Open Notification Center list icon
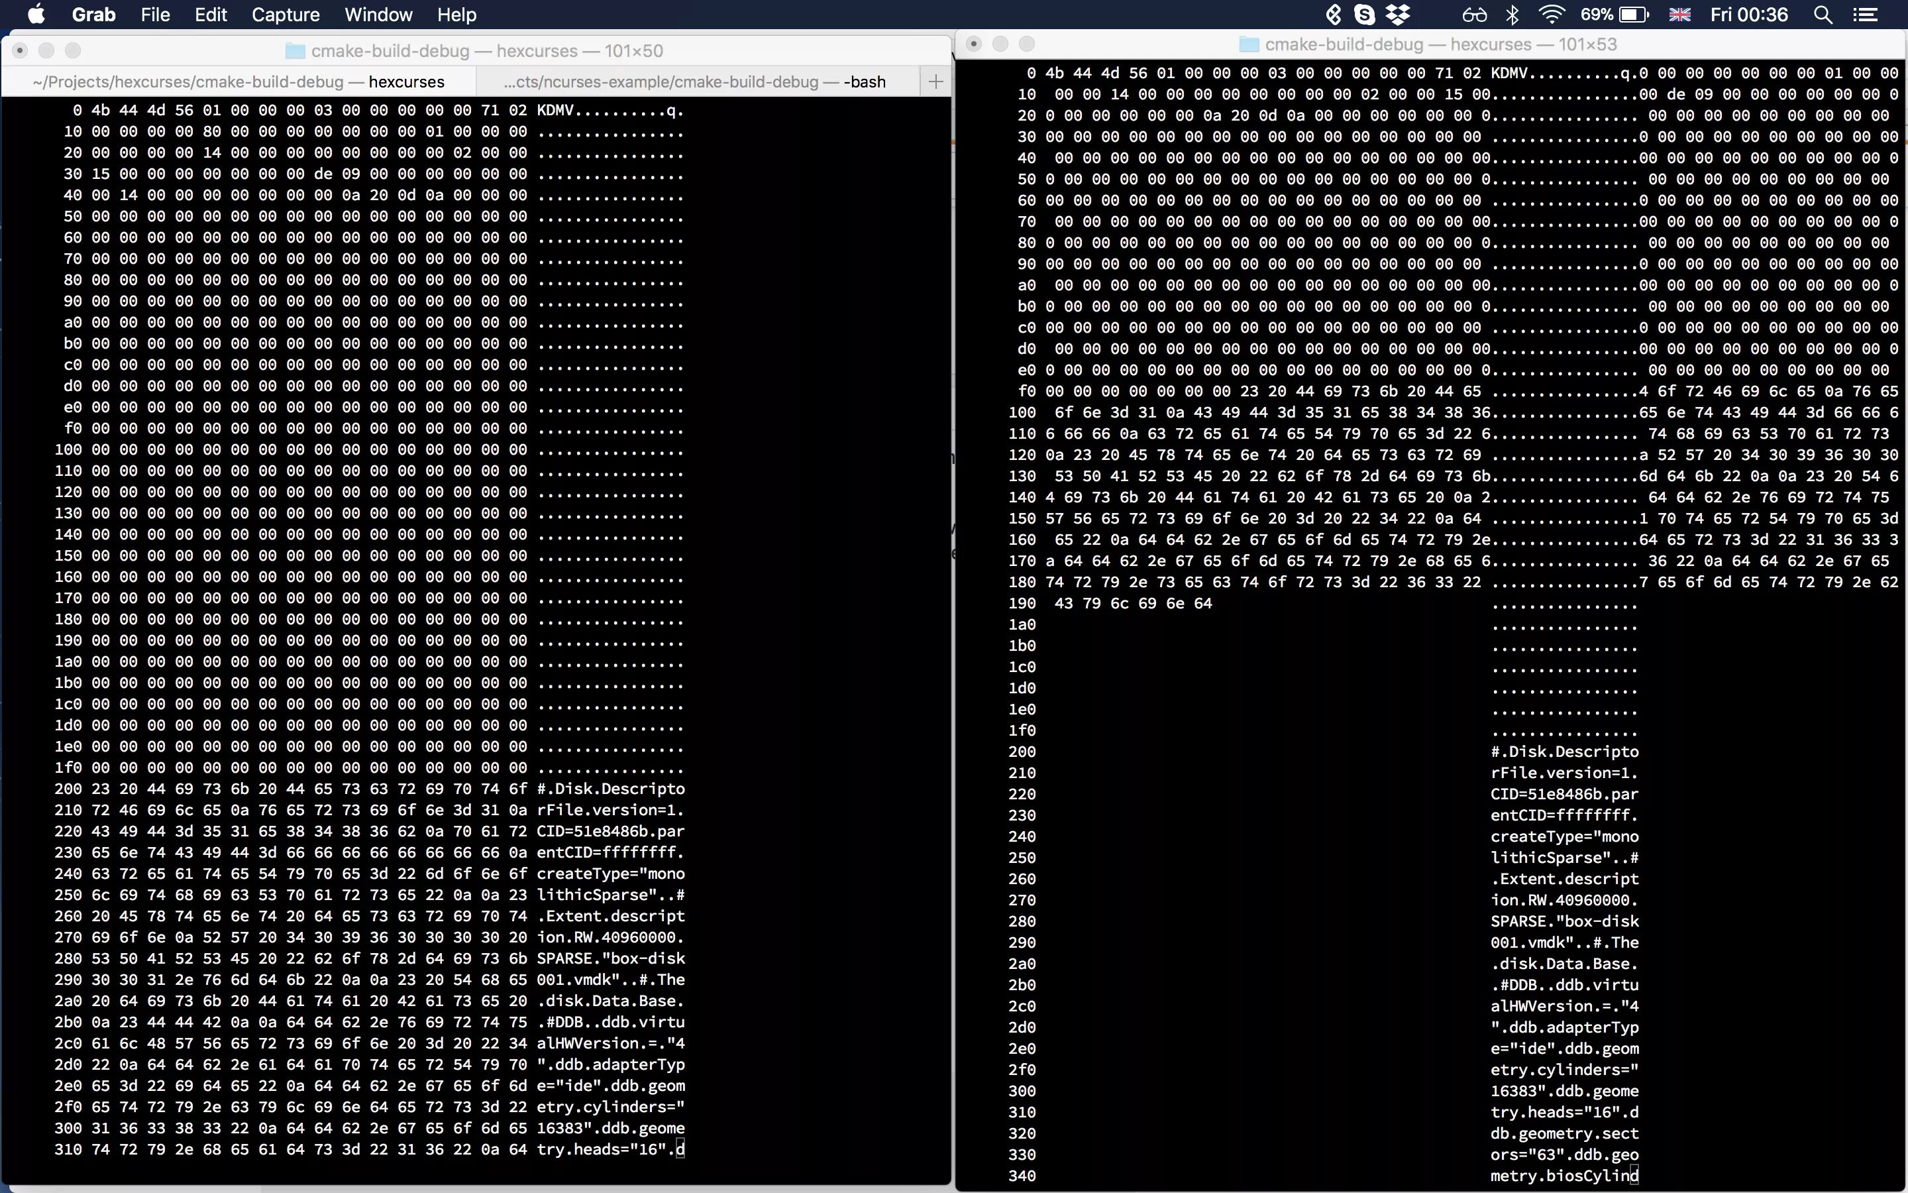1908x1193 pixels. (1865, 14)
